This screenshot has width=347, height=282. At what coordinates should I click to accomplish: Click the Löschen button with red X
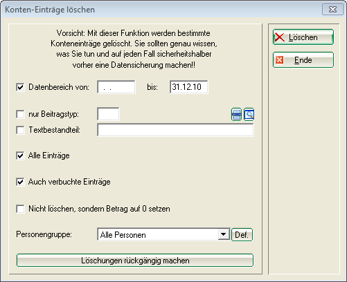[303, 37]
